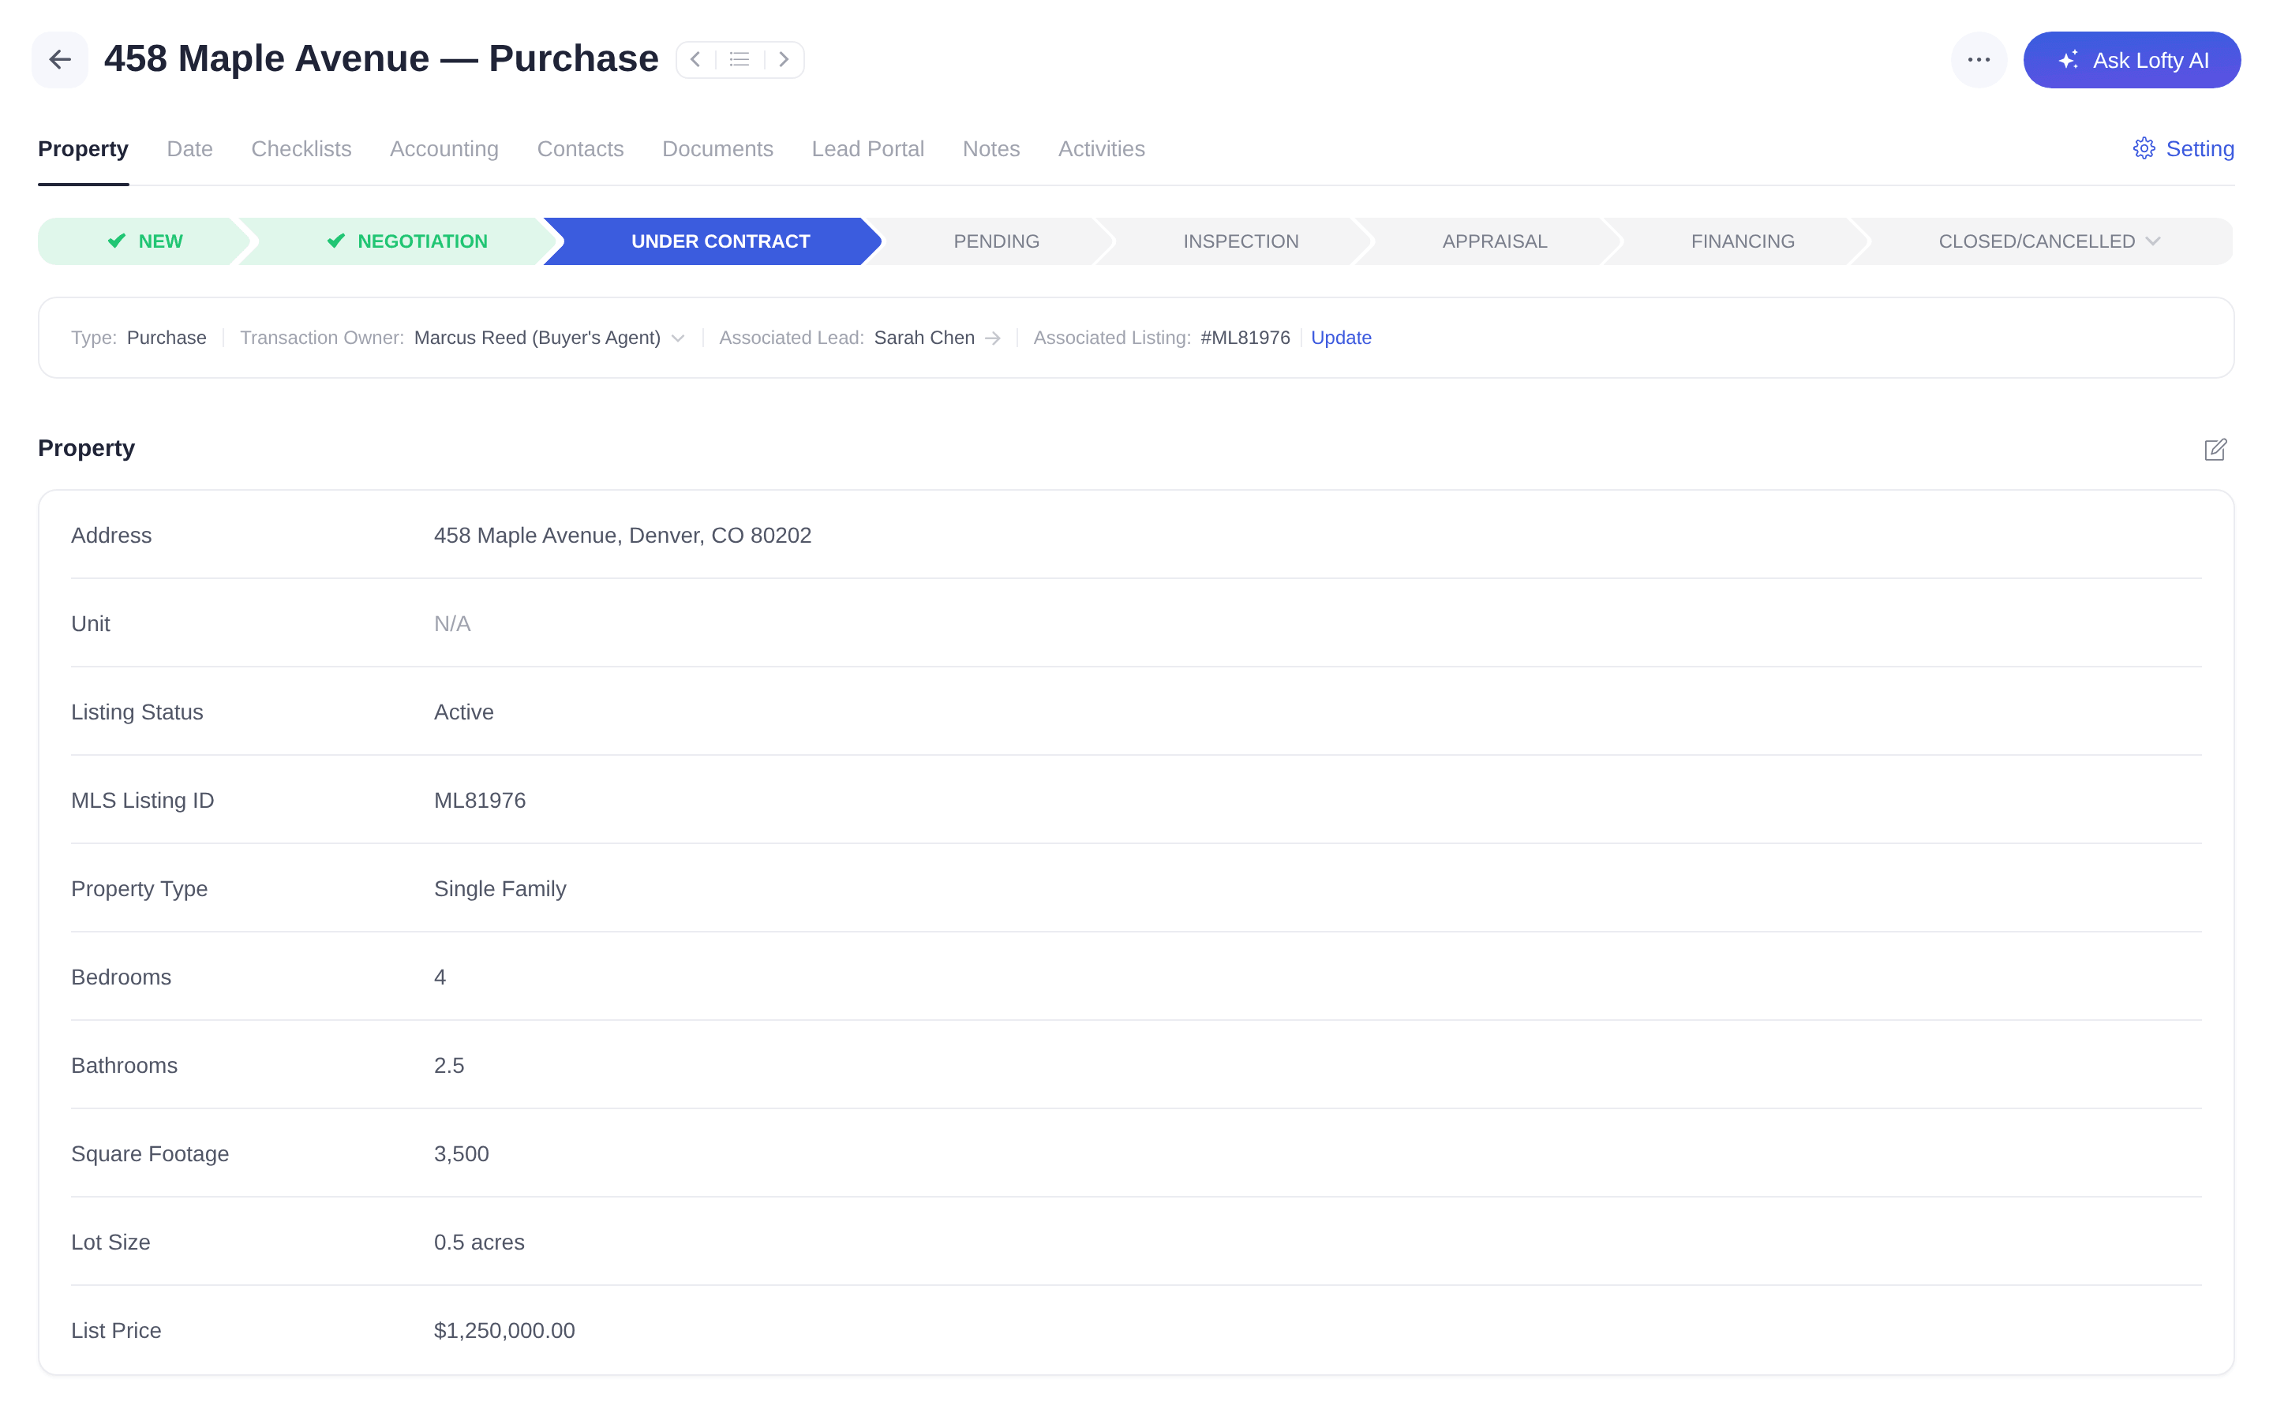This screenshot has width=2273, height=1420.
Task: Expand the Closed/Cancelled stage dropdown
Action: 2153,241
